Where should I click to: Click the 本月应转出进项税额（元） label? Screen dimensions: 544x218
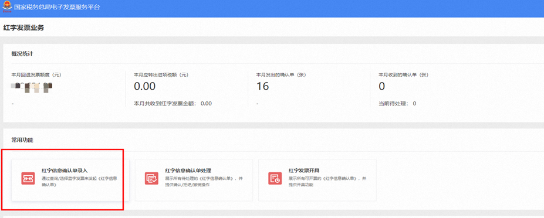click(161, 74)
